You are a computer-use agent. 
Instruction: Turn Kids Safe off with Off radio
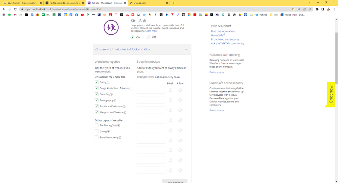tap(148, 37)
